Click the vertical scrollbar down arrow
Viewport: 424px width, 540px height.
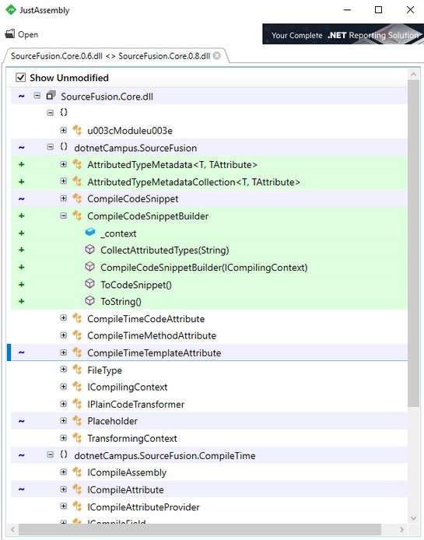pos(414,517)
